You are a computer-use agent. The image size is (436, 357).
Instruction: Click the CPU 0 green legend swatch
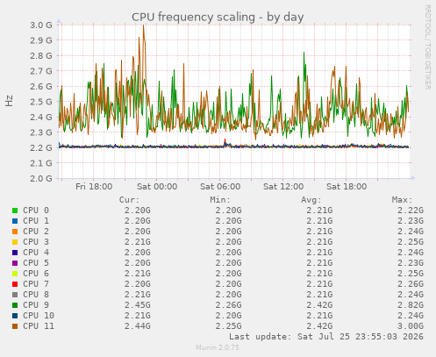click(x=15, y=211)
